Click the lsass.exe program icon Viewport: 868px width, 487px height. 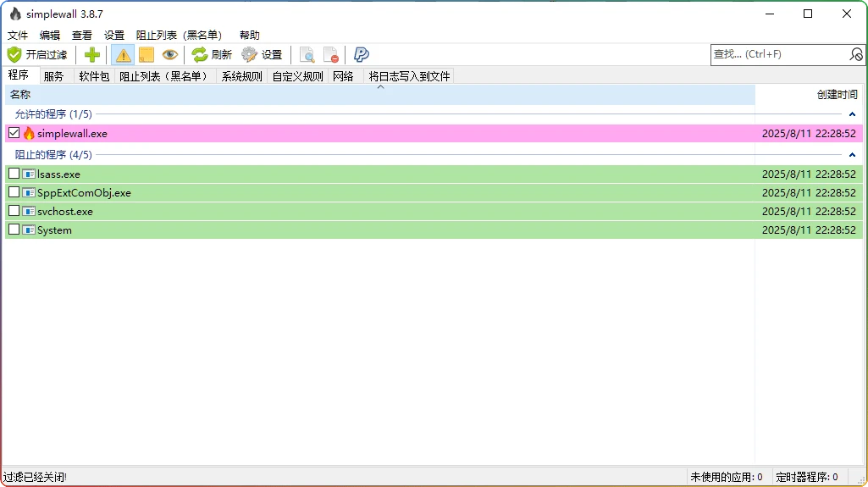(29, 174)
